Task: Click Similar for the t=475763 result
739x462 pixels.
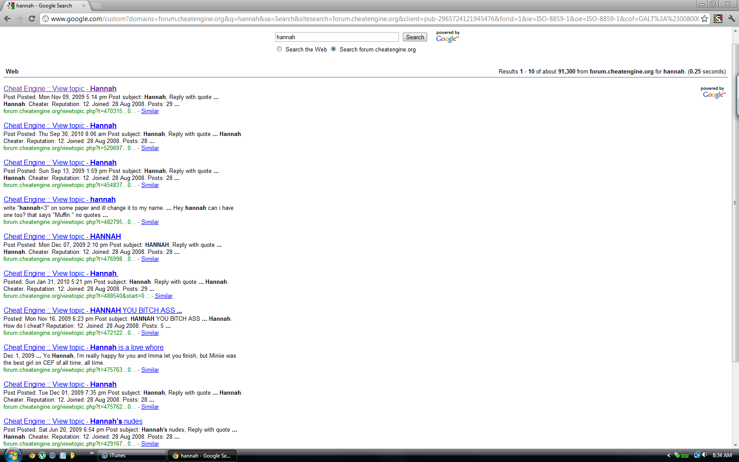Action: [x=150, y=370]
